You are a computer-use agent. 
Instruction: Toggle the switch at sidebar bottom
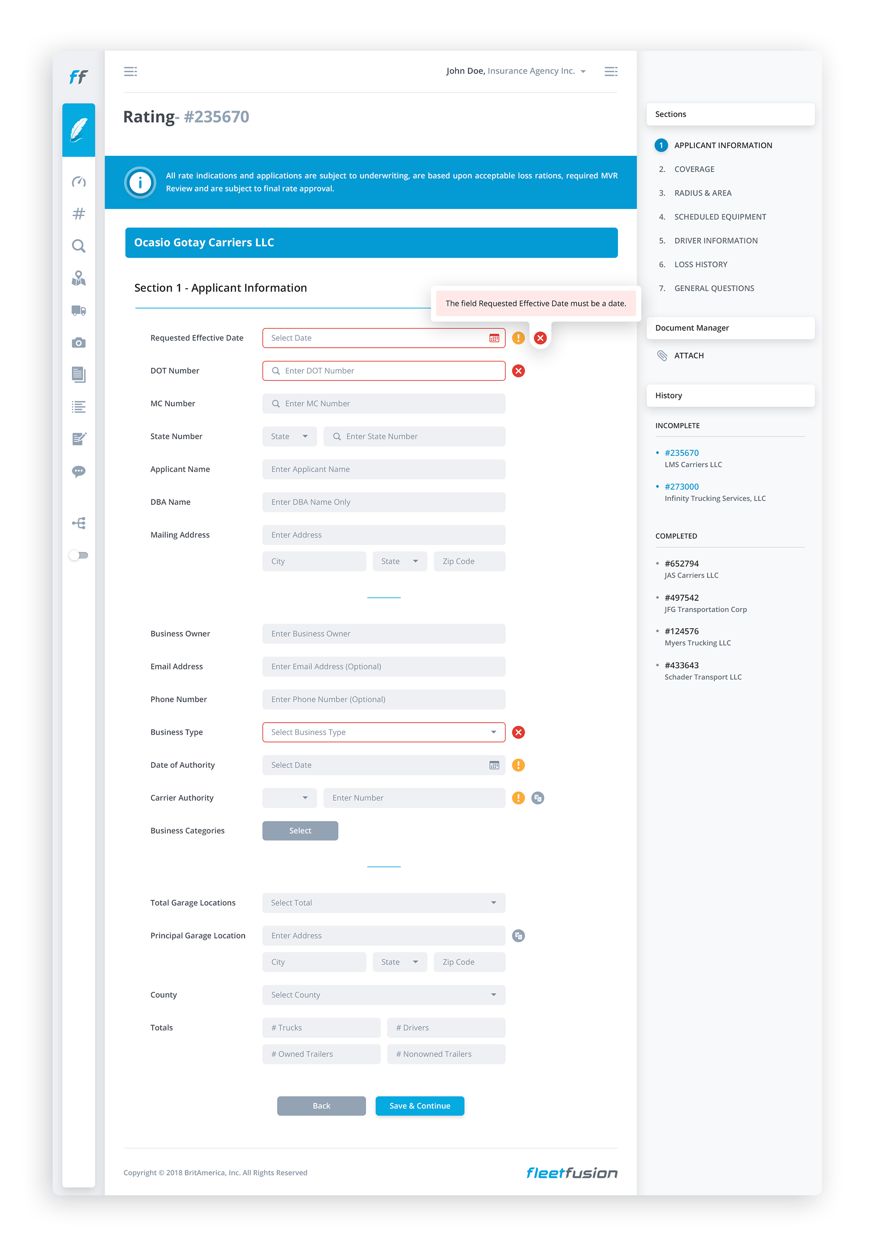pos(79,555)
